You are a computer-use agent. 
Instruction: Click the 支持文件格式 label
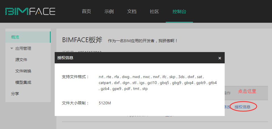click(x=75, y=77)
